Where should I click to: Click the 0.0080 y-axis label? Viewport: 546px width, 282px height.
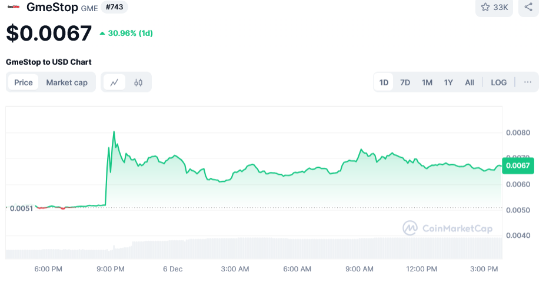tap(518, 133)
